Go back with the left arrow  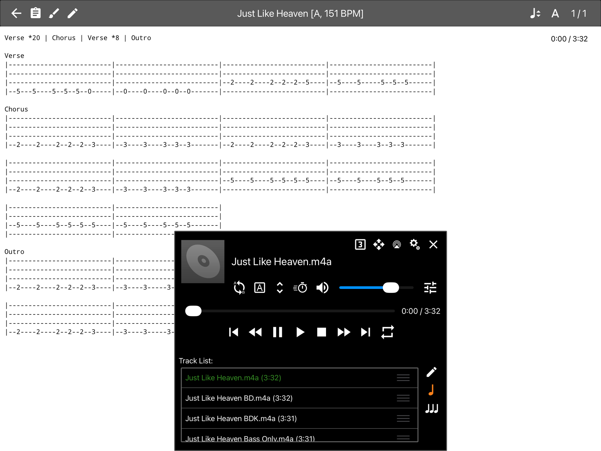point(16,13)
